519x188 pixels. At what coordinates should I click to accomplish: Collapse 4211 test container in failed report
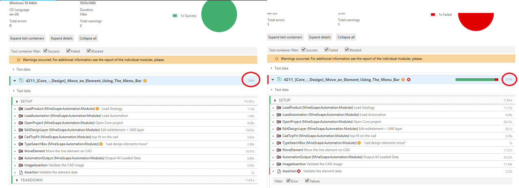click(x=273, y=80)
